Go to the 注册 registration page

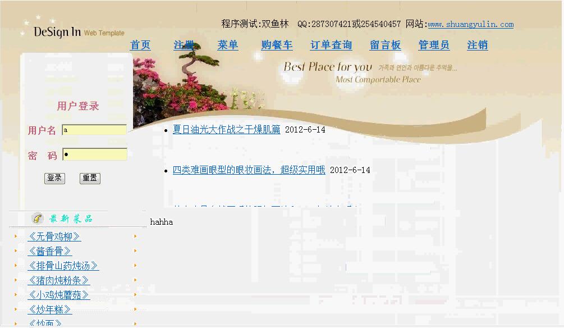pyautogui.click(x=184, y=45)
